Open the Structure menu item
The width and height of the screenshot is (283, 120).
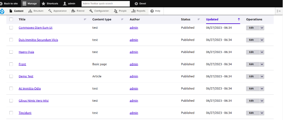36,11
